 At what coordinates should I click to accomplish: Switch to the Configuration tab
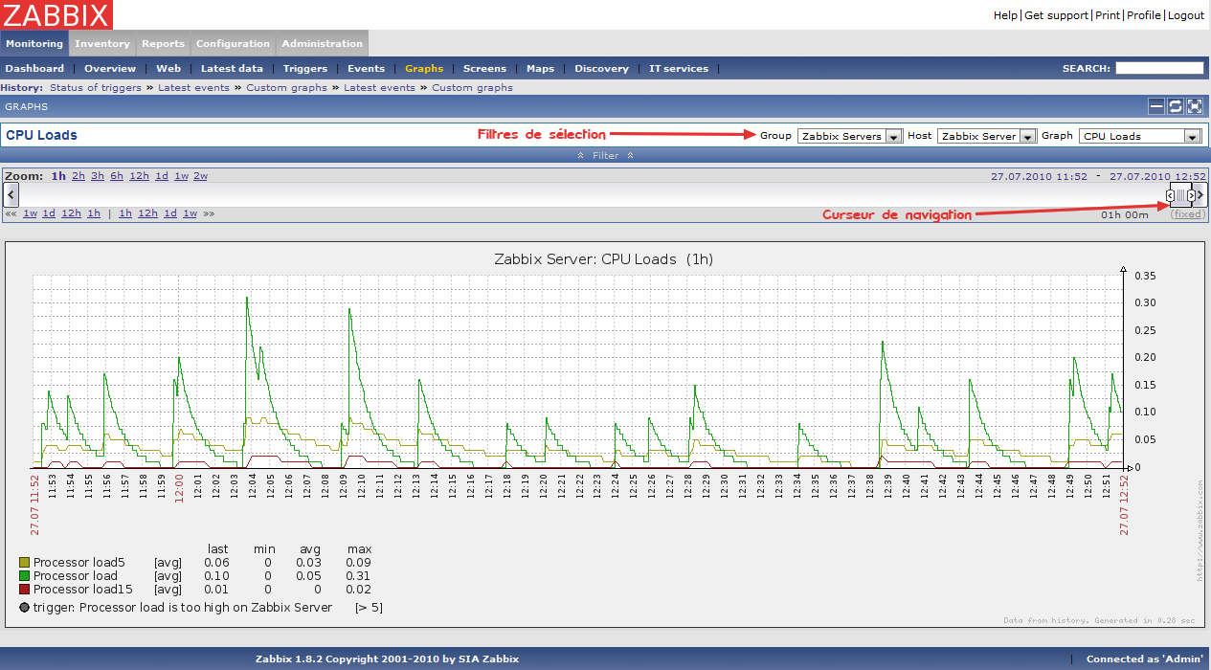(x=233, y=43)
